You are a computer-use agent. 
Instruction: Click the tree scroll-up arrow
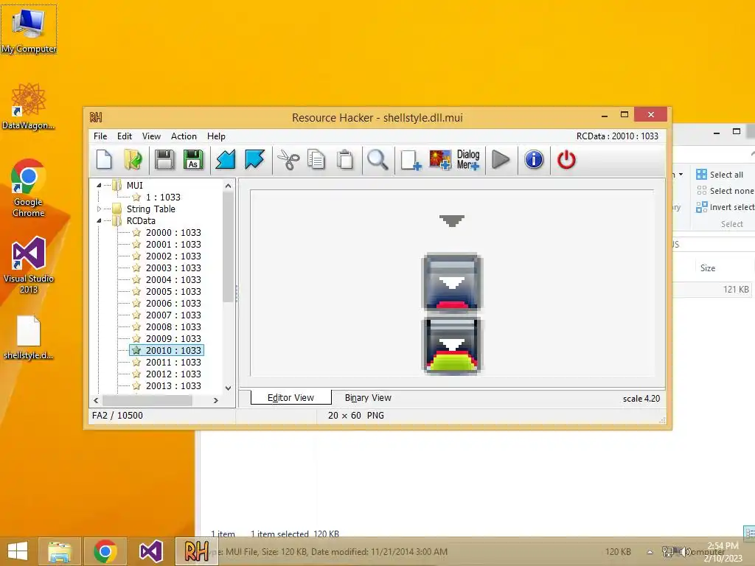(229, 186)
